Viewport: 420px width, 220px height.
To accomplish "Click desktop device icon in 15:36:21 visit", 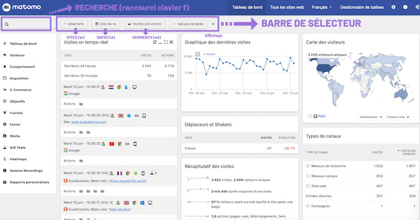I will coord(134,87).
